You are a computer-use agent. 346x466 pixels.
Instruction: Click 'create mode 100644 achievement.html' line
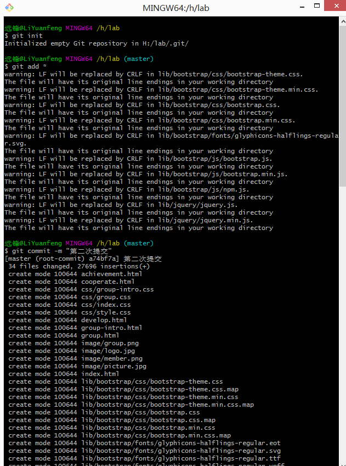pyautogui.click(x=75, y=274)
